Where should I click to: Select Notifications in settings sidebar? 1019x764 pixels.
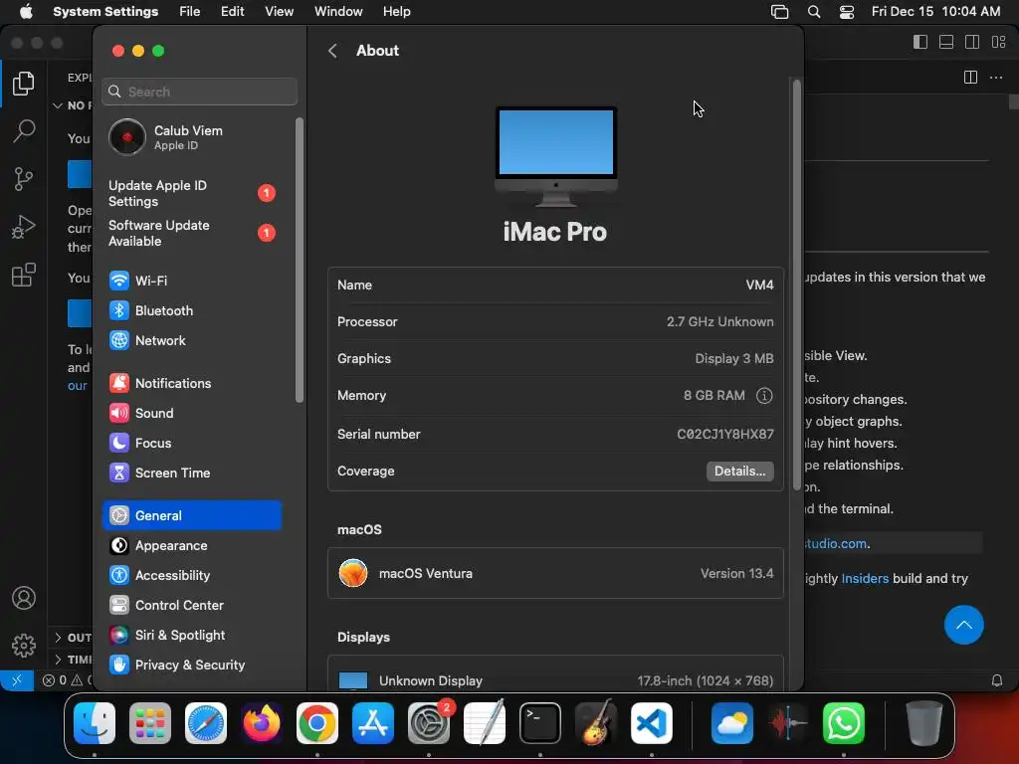[x=192, y=383]
